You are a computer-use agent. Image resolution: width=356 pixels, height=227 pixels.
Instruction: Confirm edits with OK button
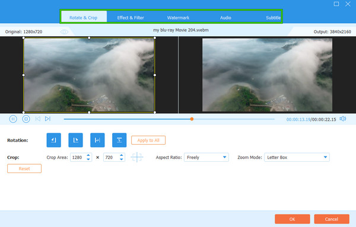292,219
